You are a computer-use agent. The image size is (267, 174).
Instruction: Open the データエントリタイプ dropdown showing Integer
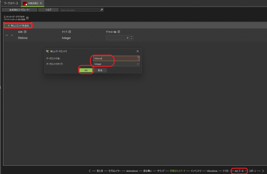coord(116,64)
